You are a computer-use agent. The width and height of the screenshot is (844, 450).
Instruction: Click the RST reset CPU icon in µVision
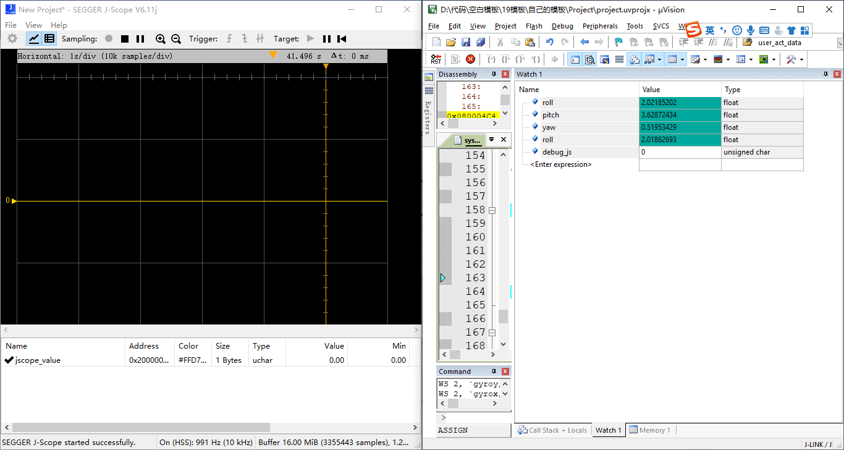(x=436, y=59)
